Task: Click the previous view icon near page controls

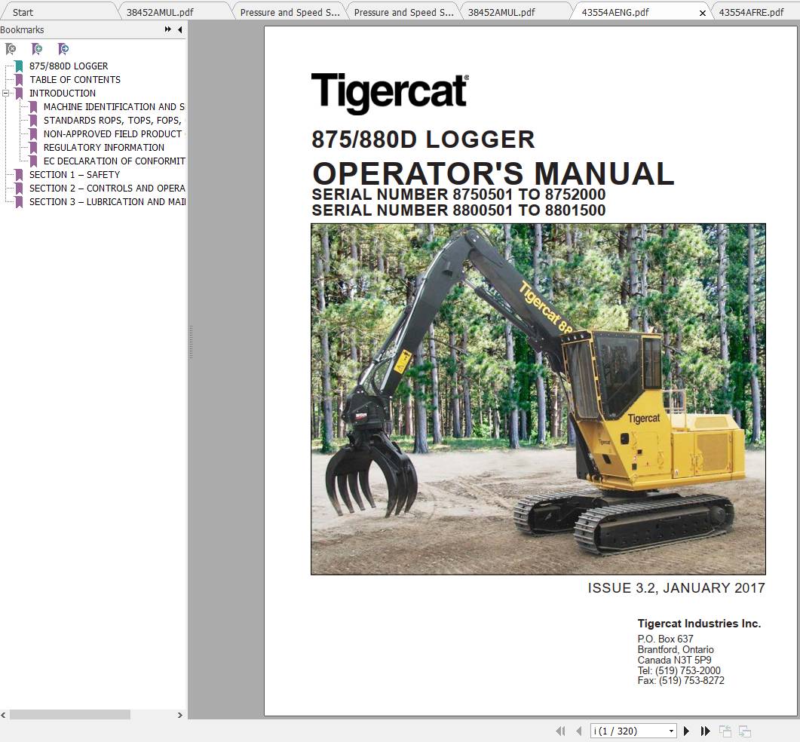Action: click(x=725, y=731)
